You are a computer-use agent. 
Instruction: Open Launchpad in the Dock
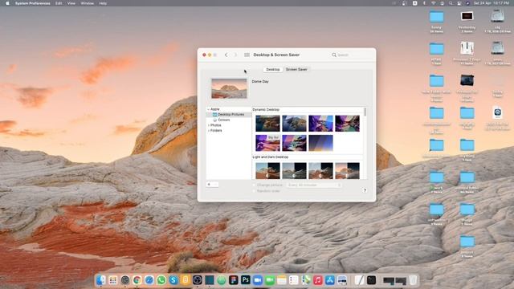(112, 280)
